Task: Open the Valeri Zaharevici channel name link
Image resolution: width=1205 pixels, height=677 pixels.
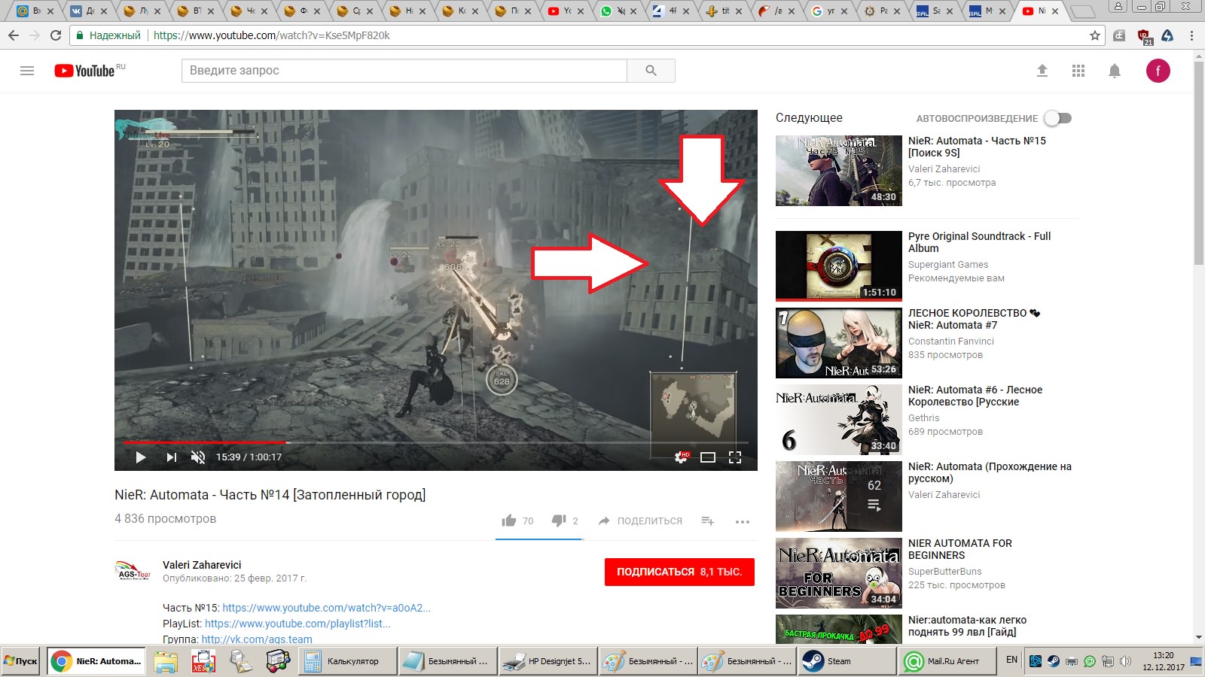Action: point(202,565)
